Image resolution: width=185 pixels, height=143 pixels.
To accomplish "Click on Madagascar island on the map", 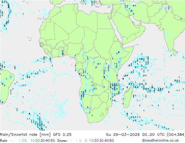I will pyautogui.click(x=128, y=97).
